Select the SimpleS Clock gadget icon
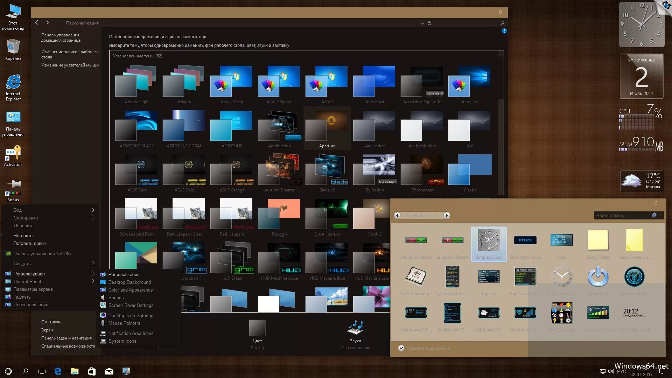Image resolution: width=672 pixels, height=378 pixels. pyautogui.click(x=488, y=240)
